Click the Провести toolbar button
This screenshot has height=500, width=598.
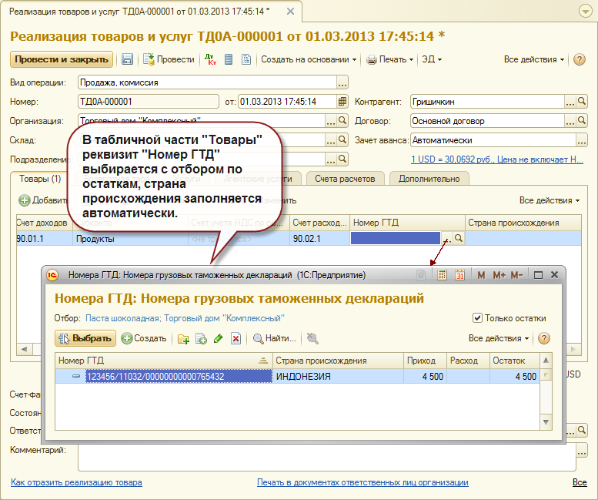169,59
